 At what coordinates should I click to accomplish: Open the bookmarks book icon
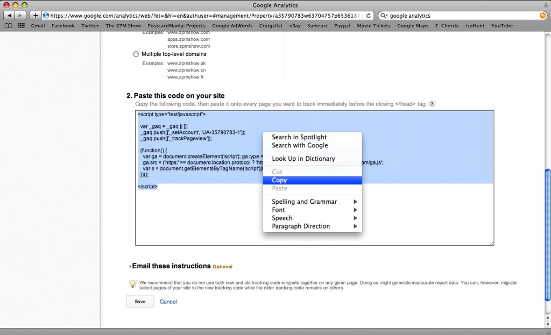[8, 25]
